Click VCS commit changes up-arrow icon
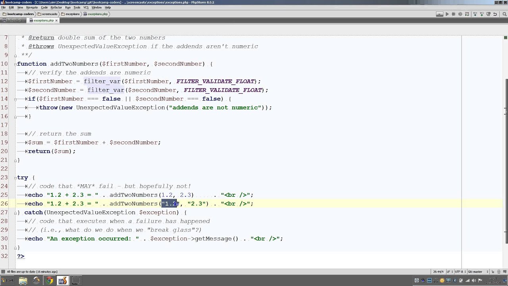 (481, 14)
